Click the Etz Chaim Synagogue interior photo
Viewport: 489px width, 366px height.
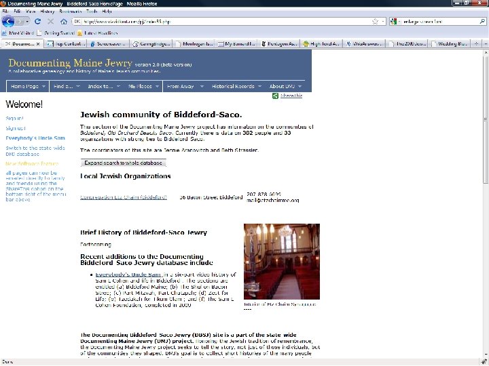coord(282,262)
